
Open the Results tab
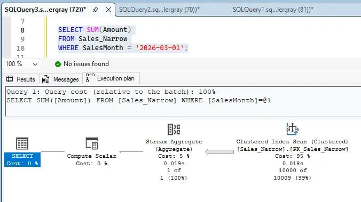click(21, 79)
